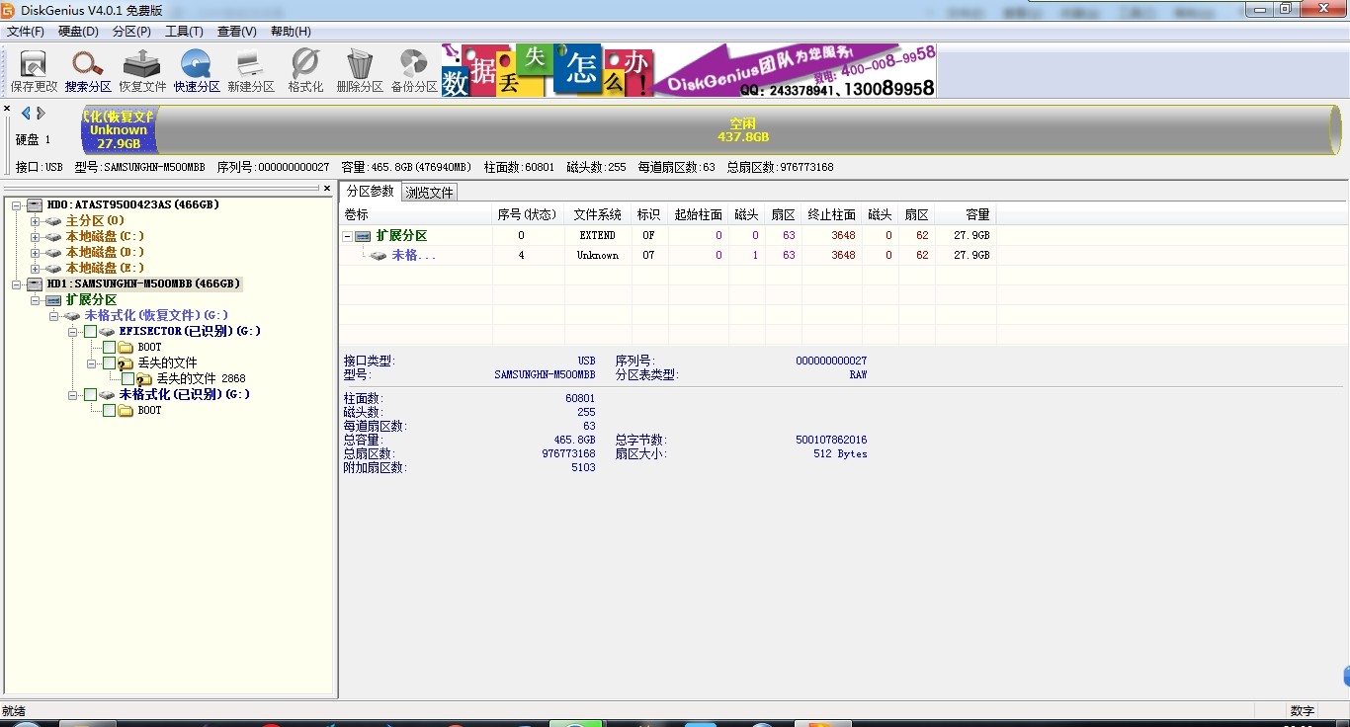Tick checkbox for 丢失的文件 2868
The height and width of the screenshot is (727, 1350).
[127, 379]
